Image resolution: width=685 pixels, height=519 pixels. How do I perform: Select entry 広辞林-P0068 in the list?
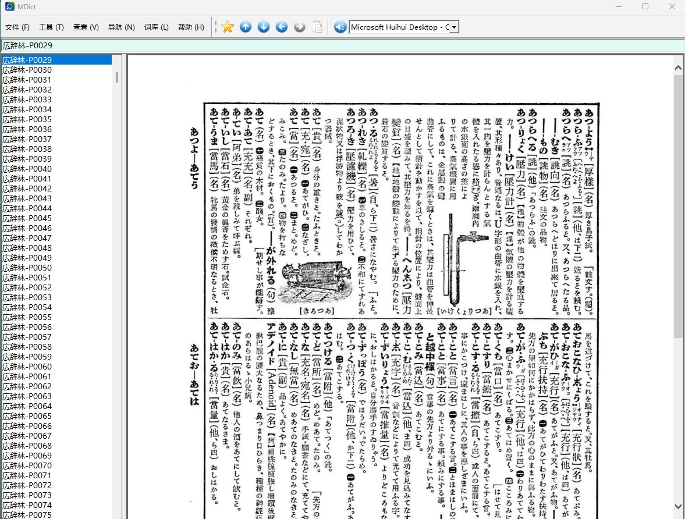pos(57,446)
